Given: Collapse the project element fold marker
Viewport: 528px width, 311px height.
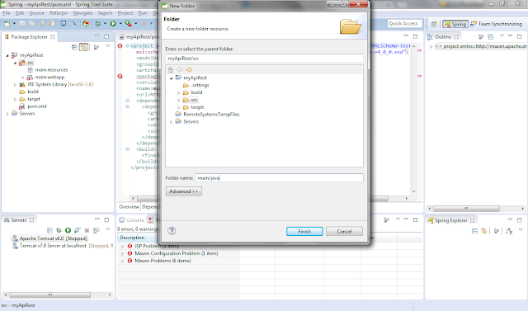Looking at the screenshot, I should click(128, 45).
